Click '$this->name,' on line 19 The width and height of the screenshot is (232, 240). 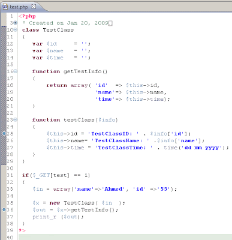tap(146, 92)
